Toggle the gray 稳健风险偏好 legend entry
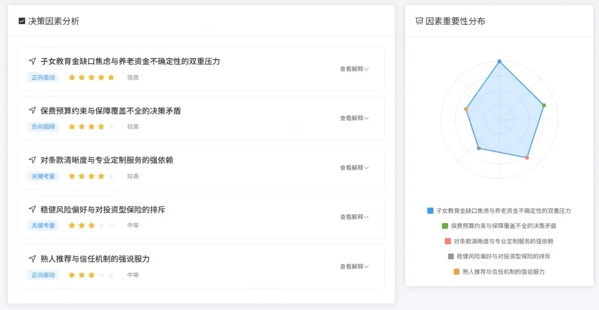 pyautogui.click(x=499, y=256)
